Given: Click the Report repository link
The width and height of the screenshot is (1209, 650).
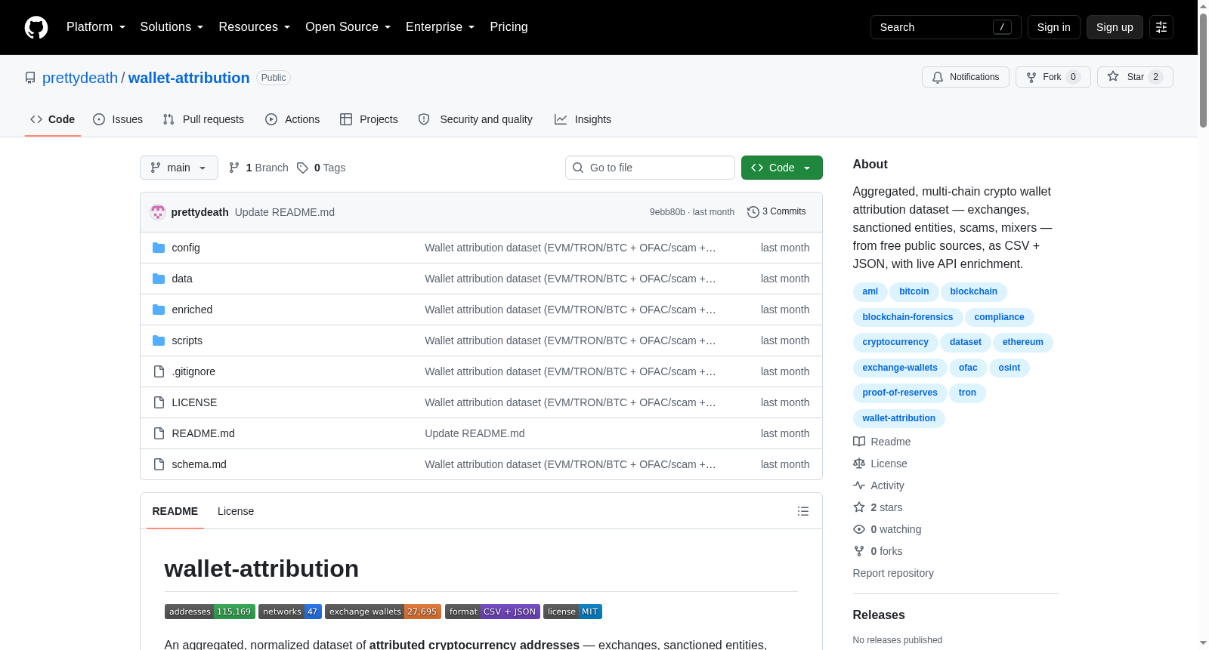Looking at the screenshot, I should [x=893, y=573].
